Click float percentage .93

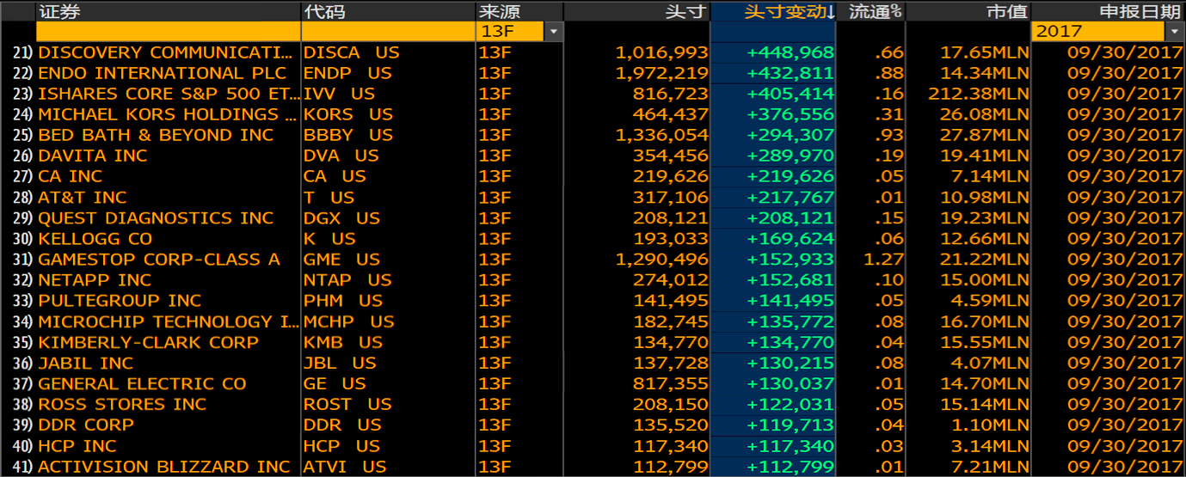pos(888,135)
